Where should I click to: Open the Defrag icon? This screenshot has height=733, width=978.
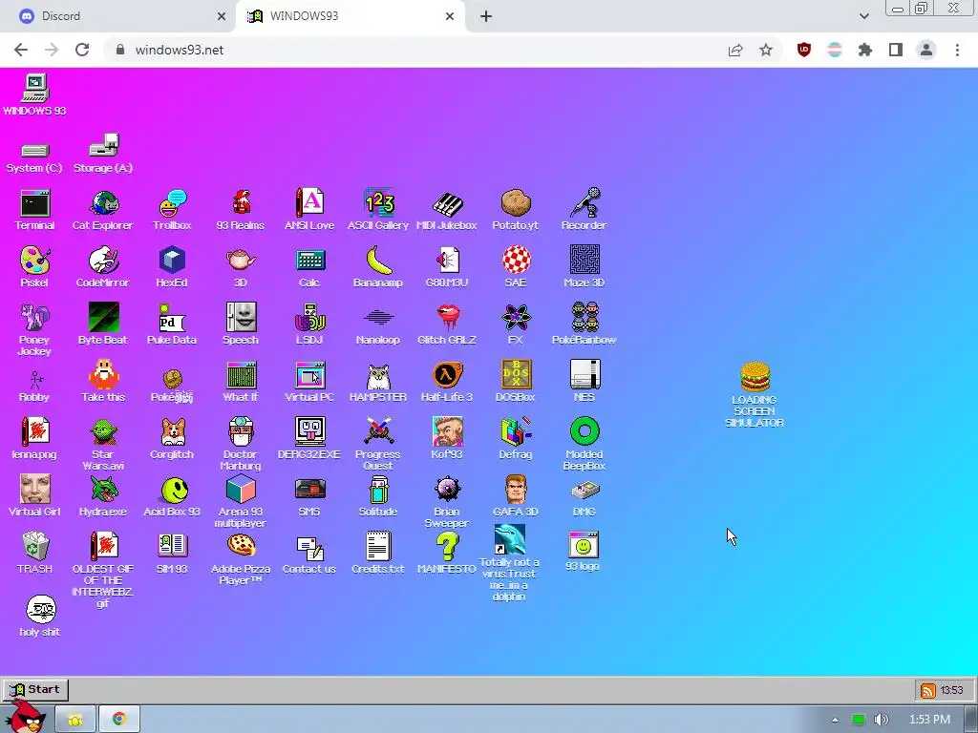[x=515, y=439]
